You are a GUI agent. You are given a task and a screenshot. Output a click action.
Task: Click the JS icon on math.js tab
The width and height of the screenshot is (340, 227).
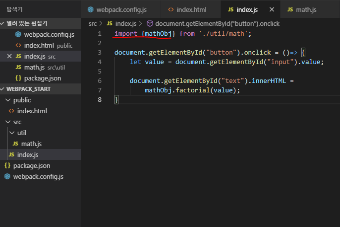(x=289, y=9)
